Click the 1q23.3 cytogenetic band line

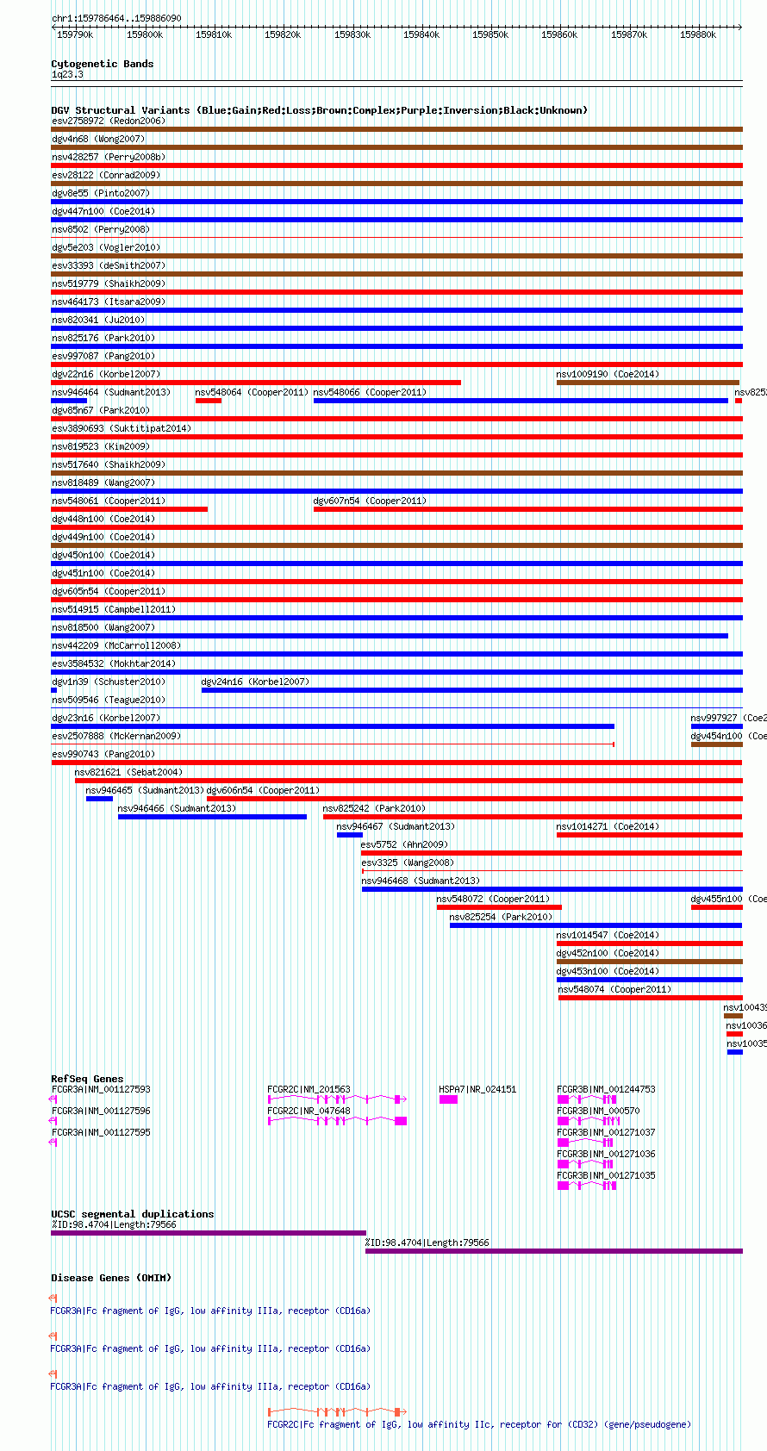pos(396,82)
